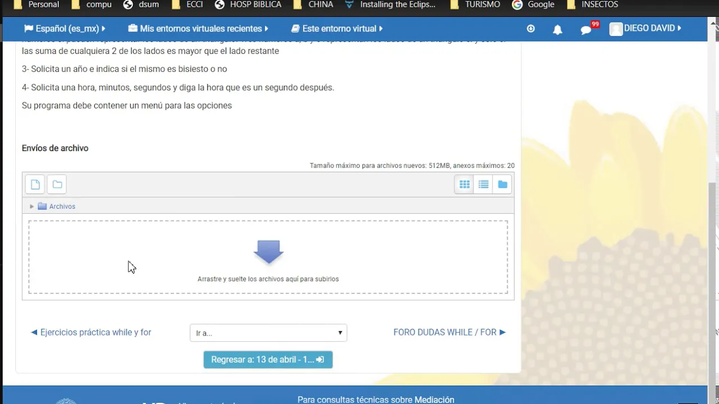Click the Archivos breadcrumb link
The height and width of the screenshot is (404, 719).
[x=62, y=206]
